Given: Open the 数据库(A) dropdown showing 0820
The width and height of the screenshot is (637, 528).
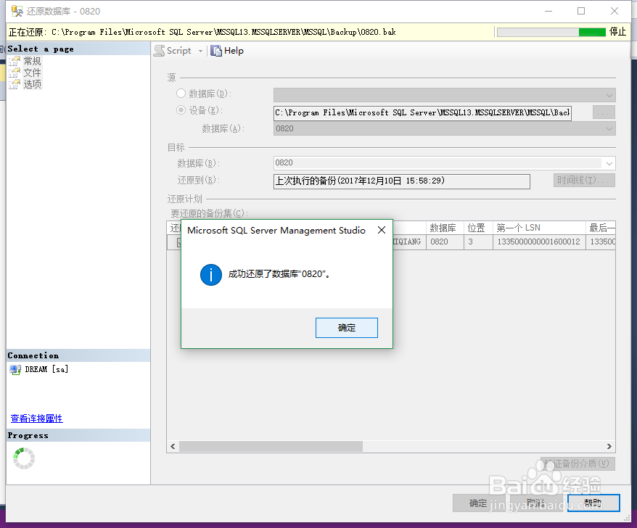Looking at the screenshot, I should pyautogui.click(x=445, y=129).
